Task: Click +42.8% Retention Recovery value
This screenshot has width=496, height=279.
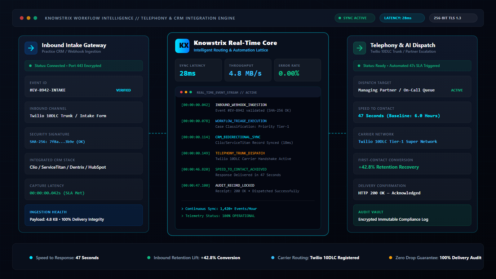Action: tap(389, 167)
